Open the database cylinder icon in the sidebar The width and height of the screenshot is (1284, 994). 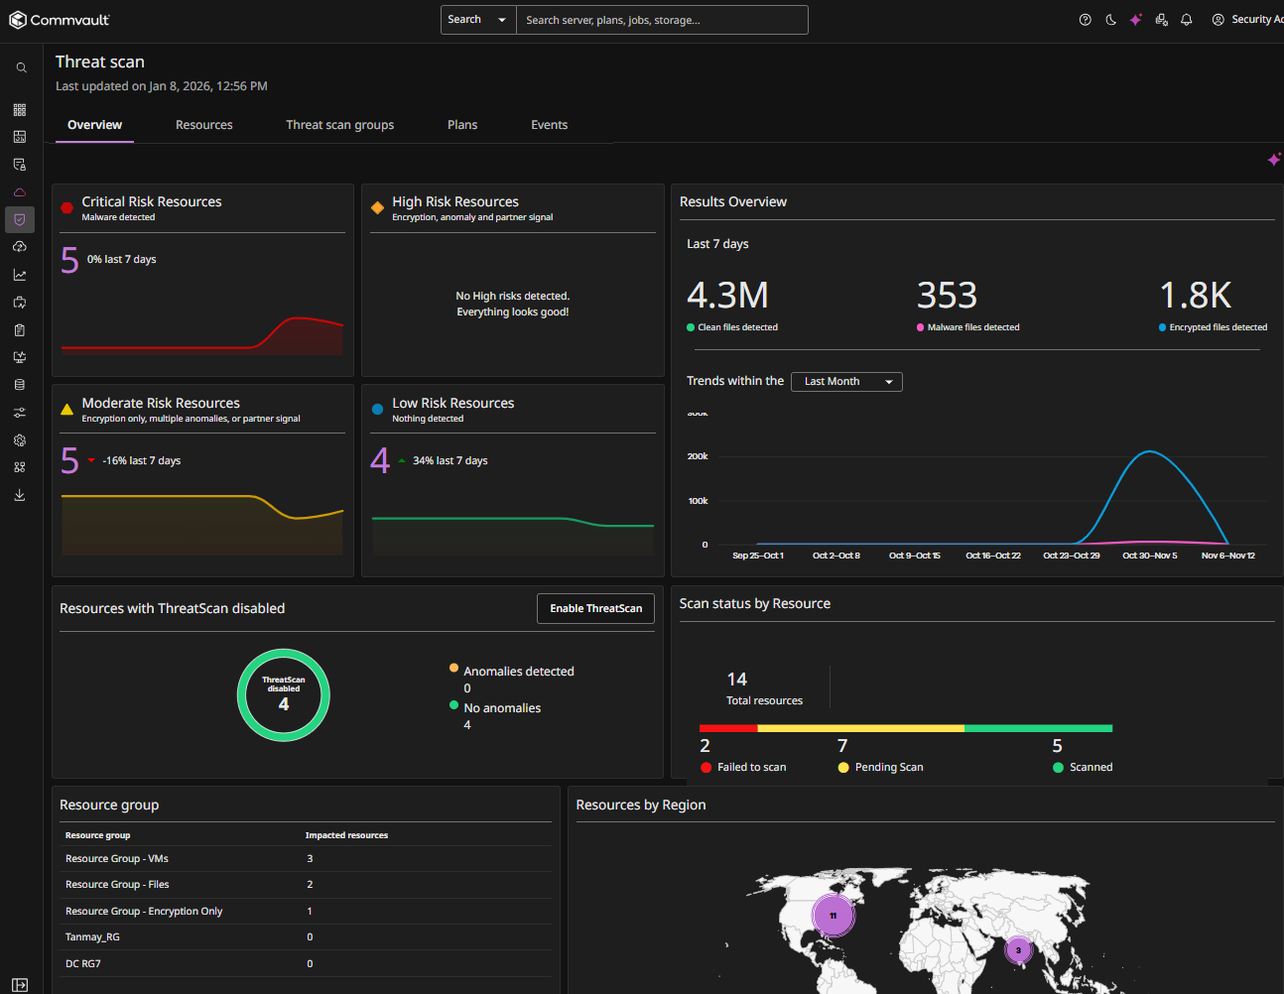20,385
